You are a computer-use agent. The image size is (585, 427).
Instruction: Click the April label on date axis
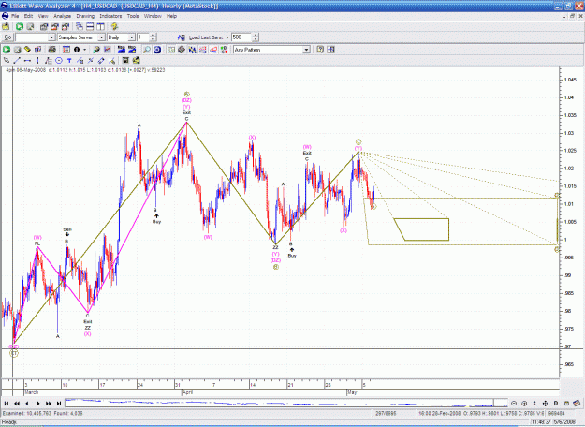(x=187, y=392)
